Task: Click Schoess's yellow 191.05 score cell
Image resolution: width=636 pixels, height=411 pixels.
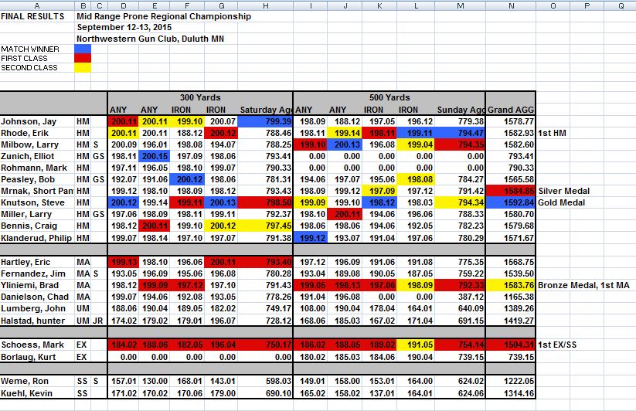Action: point(417,345)
